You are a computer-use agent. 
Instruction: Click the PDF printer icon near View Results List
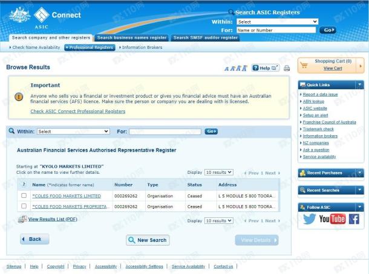point(22,219)
